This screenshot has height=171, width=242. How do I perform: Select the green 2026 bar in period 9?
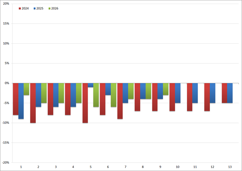pyautogui.click(x=166, y=89)
